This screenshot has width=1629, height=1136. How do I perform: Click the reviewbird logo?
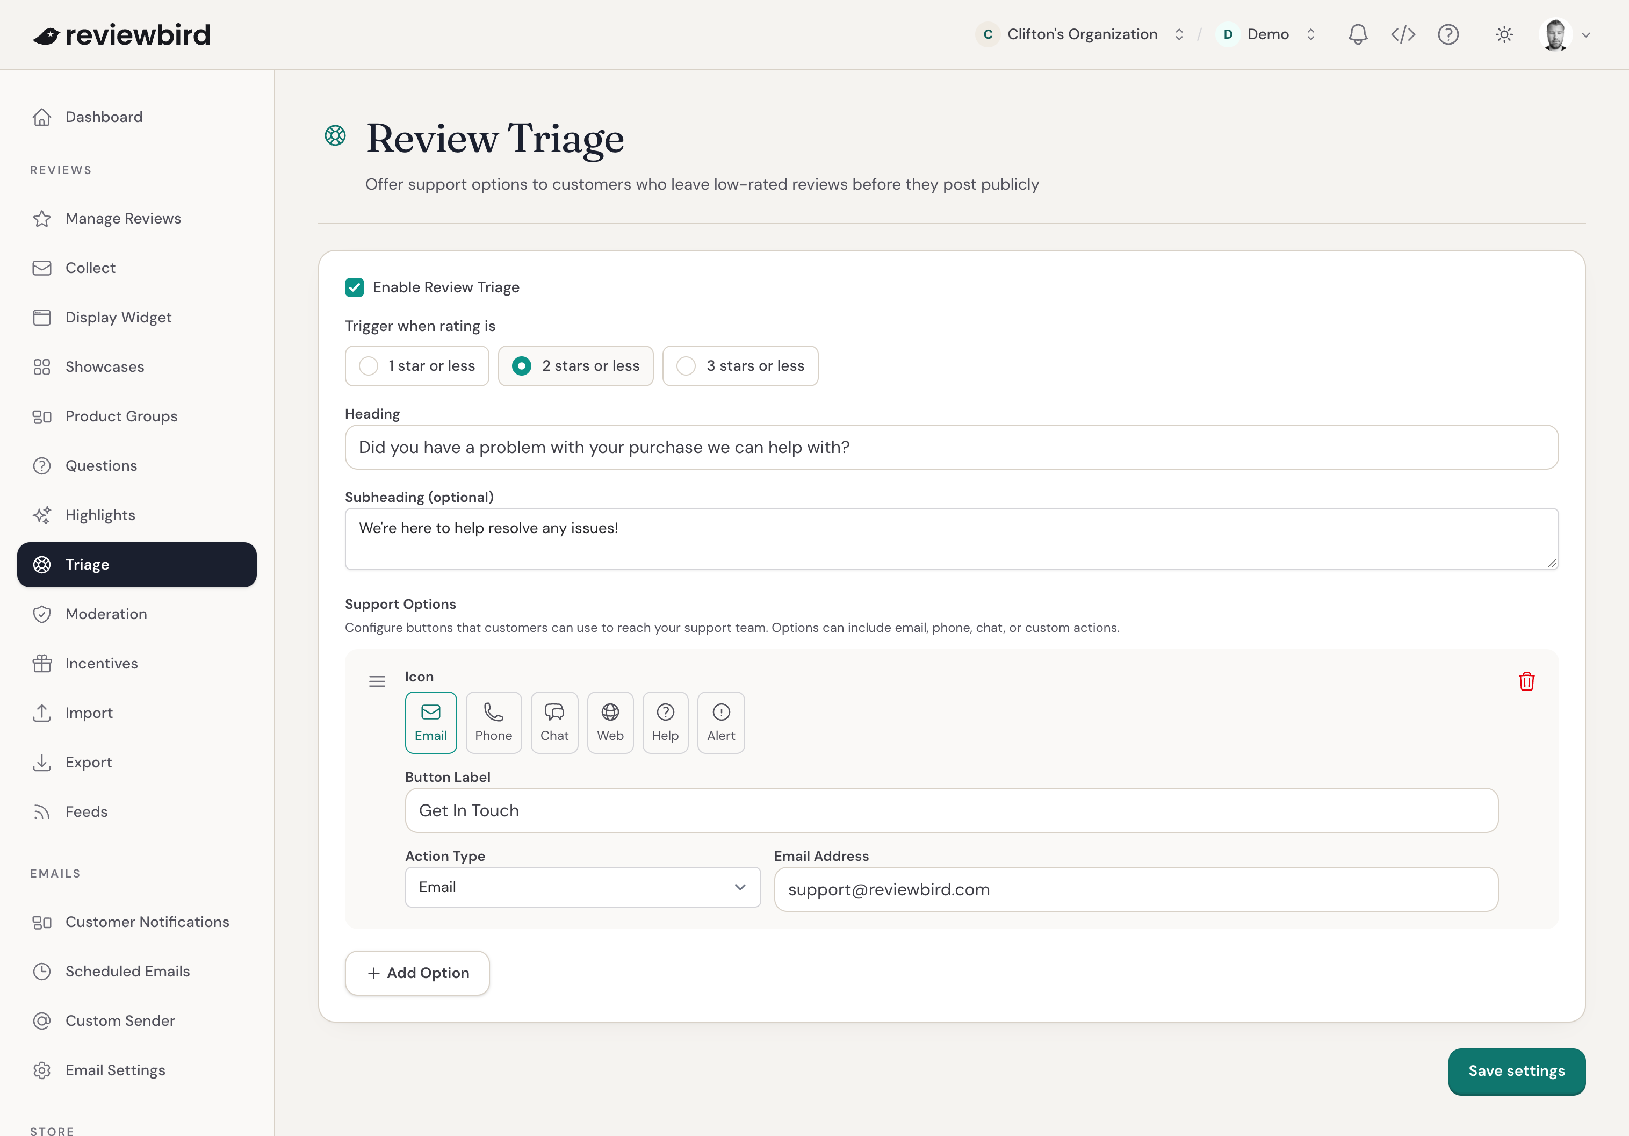[121, 35]
